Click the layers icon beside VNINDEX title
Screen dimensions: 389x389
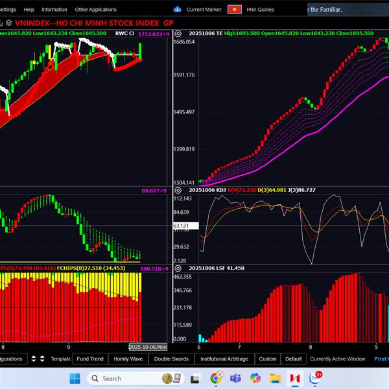[x=7, y=23]
